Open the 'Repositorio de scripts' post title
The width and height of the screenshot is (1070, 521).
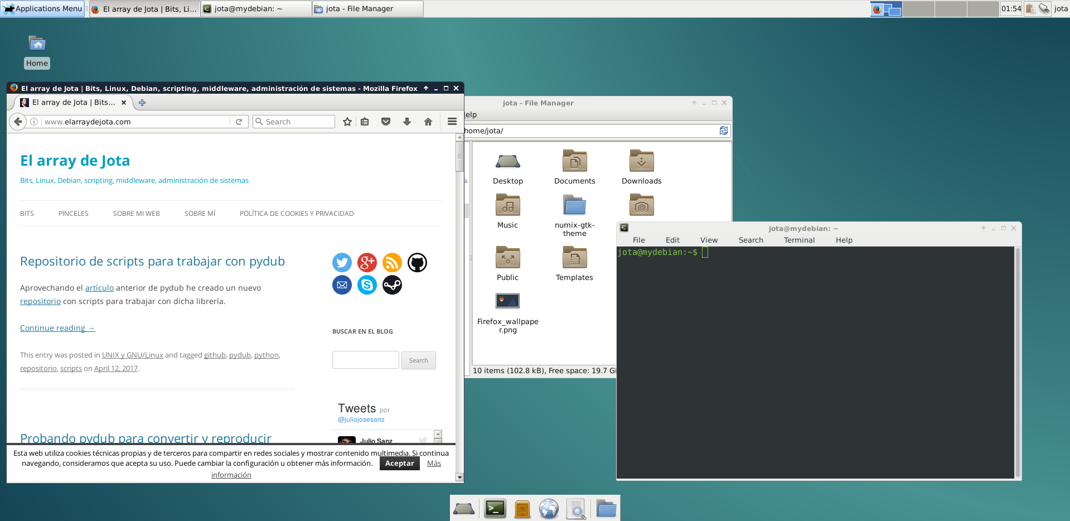coord(152,261)
